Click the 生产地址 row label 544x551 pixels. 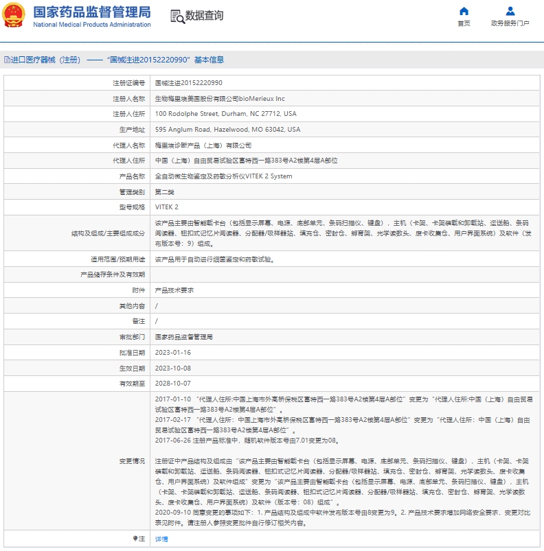coord(132,130)
